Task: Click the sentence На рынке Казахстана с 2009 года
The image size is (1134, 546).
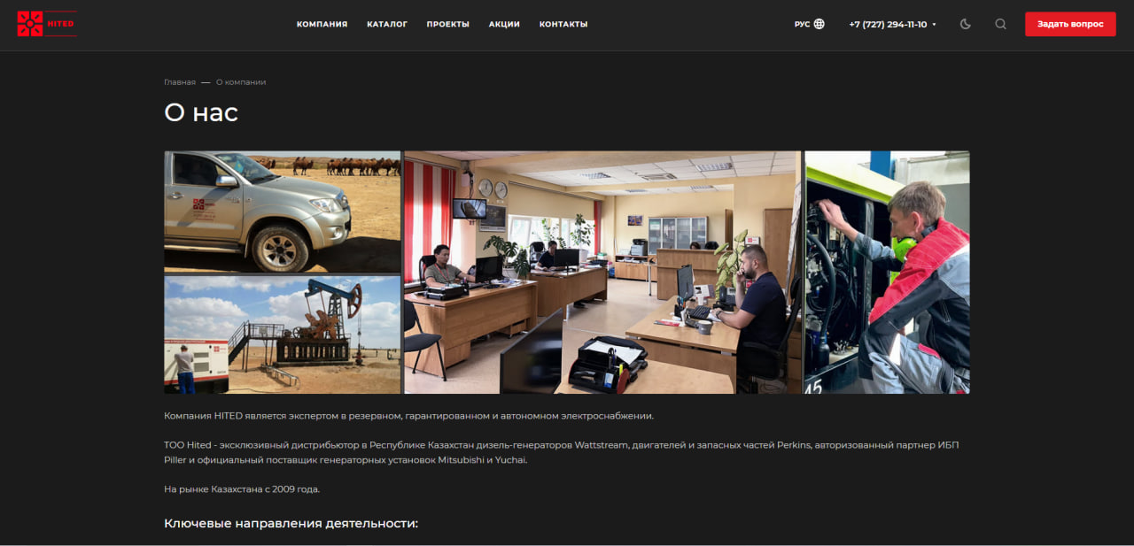Action: (242, 488)
